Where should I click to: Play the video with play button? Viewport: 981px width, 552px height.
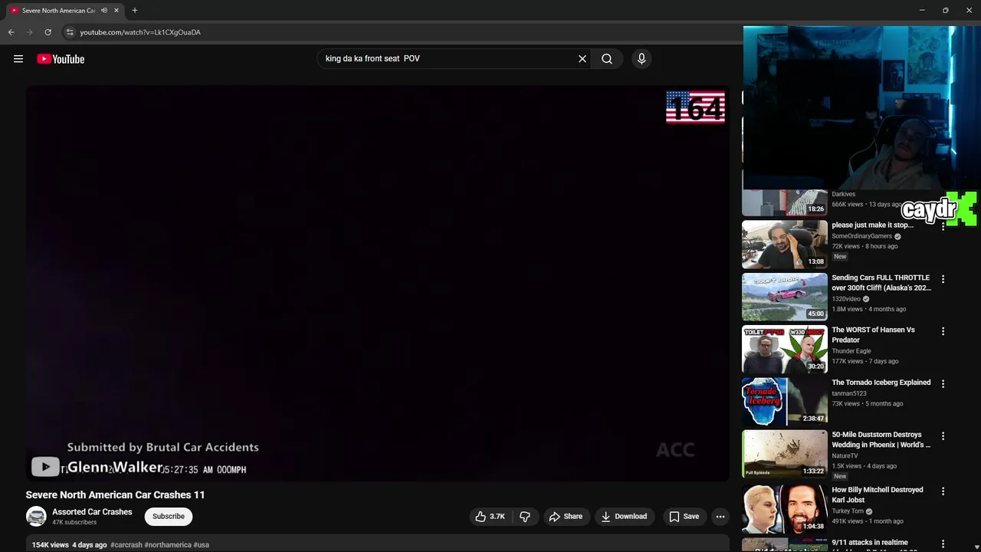[x=45, y=466]
